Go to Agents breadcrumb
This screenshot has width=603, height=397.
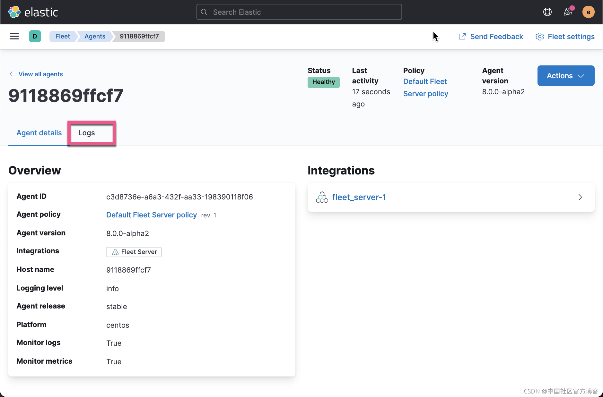[95, 36]
